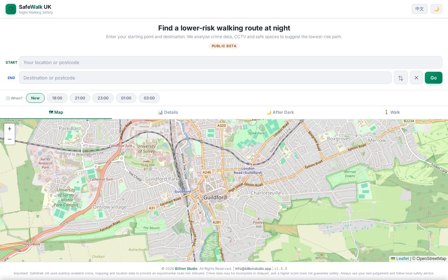The width and height of the screenshot is (448, 280).
Task: Click the v1.8.0 version text
Action: coord(281,269)
